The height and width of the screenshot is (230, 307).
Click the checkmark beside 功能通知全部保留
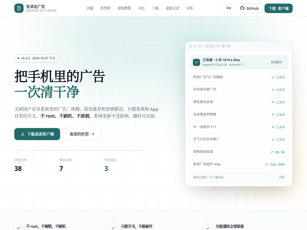click(x=208, y=228)
